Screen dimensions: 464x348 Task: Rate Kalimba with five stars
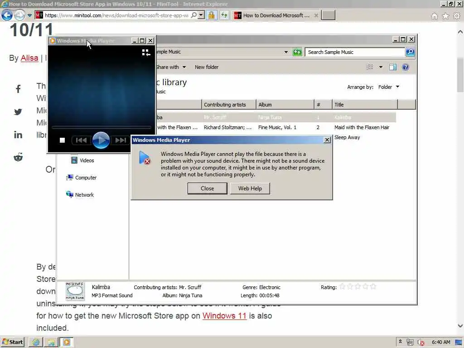click(x=373, y=286)
